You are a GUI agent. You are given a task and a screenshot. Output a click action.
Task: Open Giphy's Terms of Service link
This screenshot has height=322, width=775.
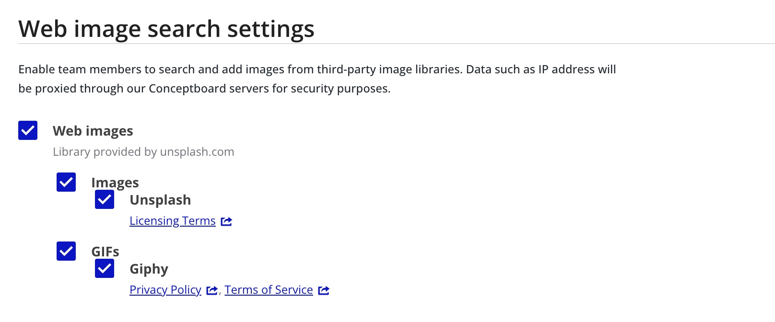point(269,290)
